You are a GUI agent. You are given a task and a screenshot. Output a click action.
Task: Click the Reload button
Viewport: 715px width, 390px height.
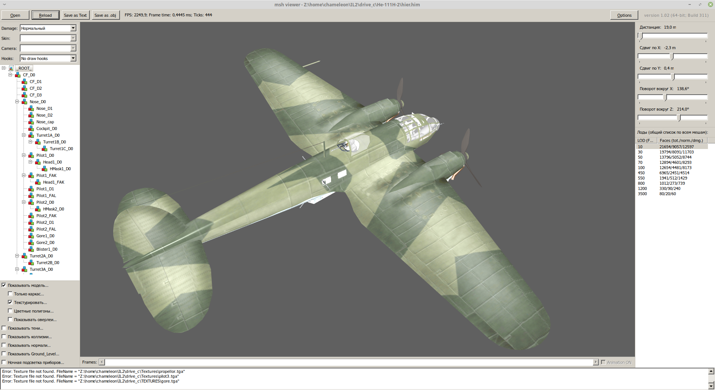45,15
